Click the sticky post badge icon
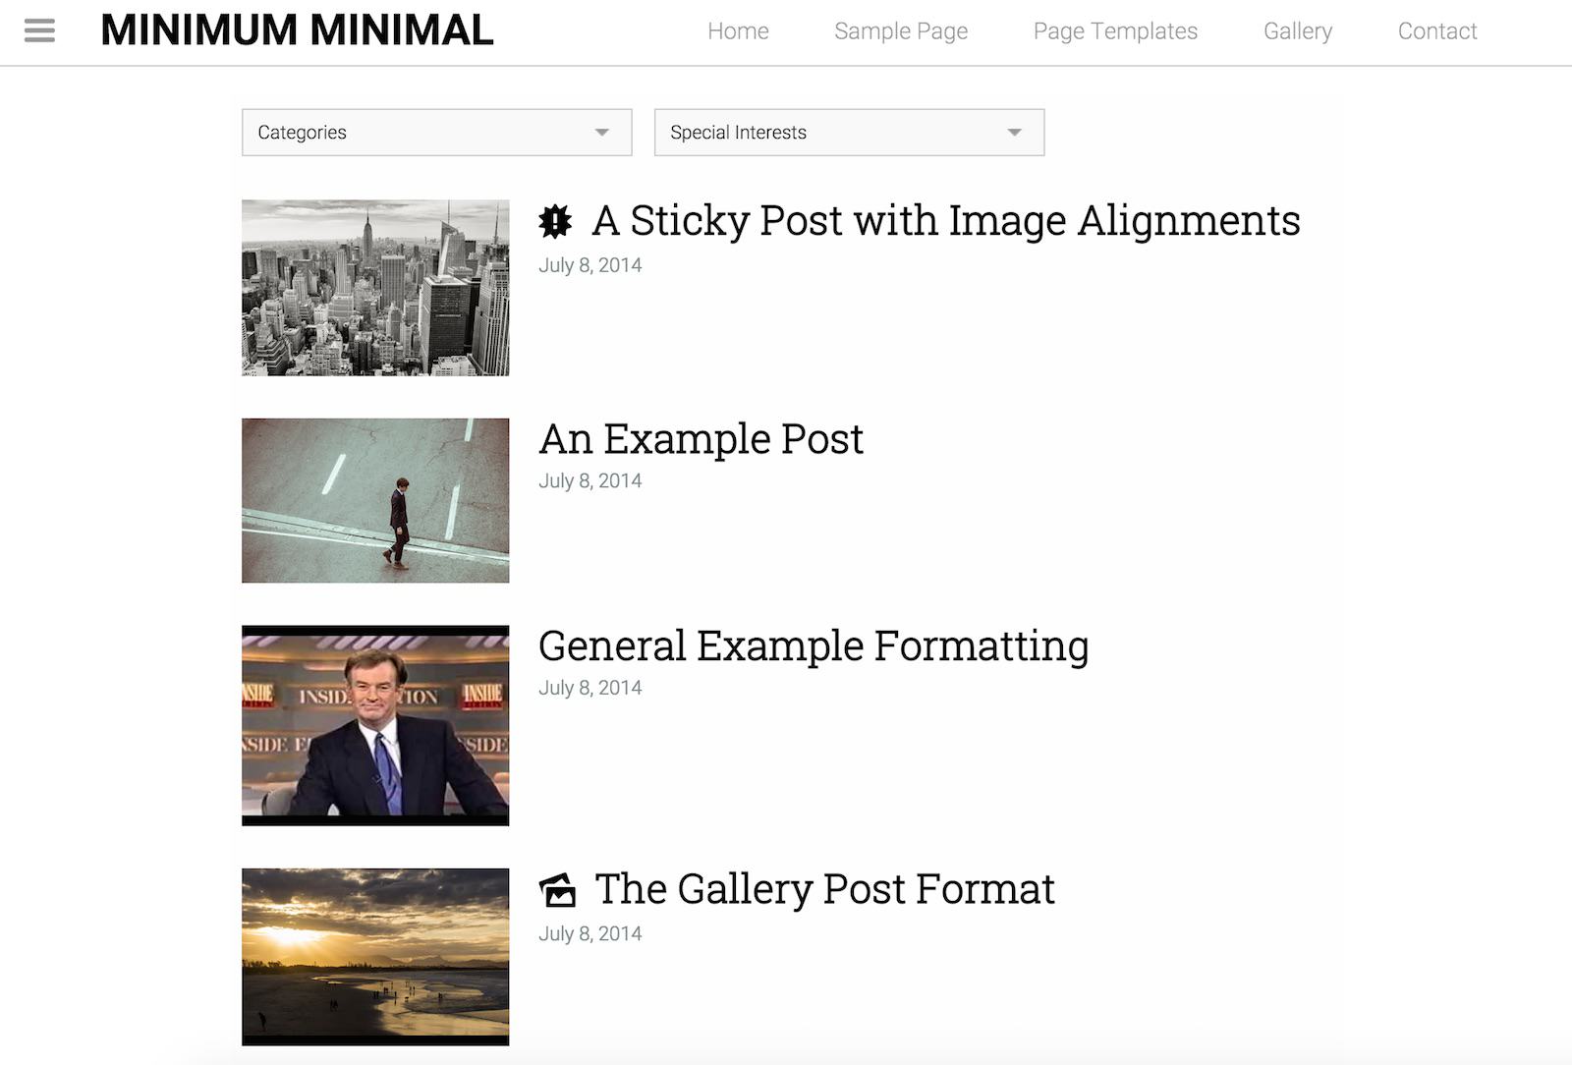The height and width of the screenshot is (1065, 1572). click(x=555, y=222)
